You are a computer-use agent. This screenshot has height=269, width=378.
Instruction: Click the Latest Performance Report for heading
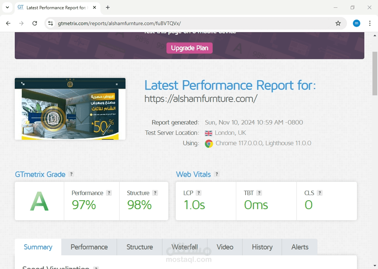pyautogui.click(x=230, y=85)
